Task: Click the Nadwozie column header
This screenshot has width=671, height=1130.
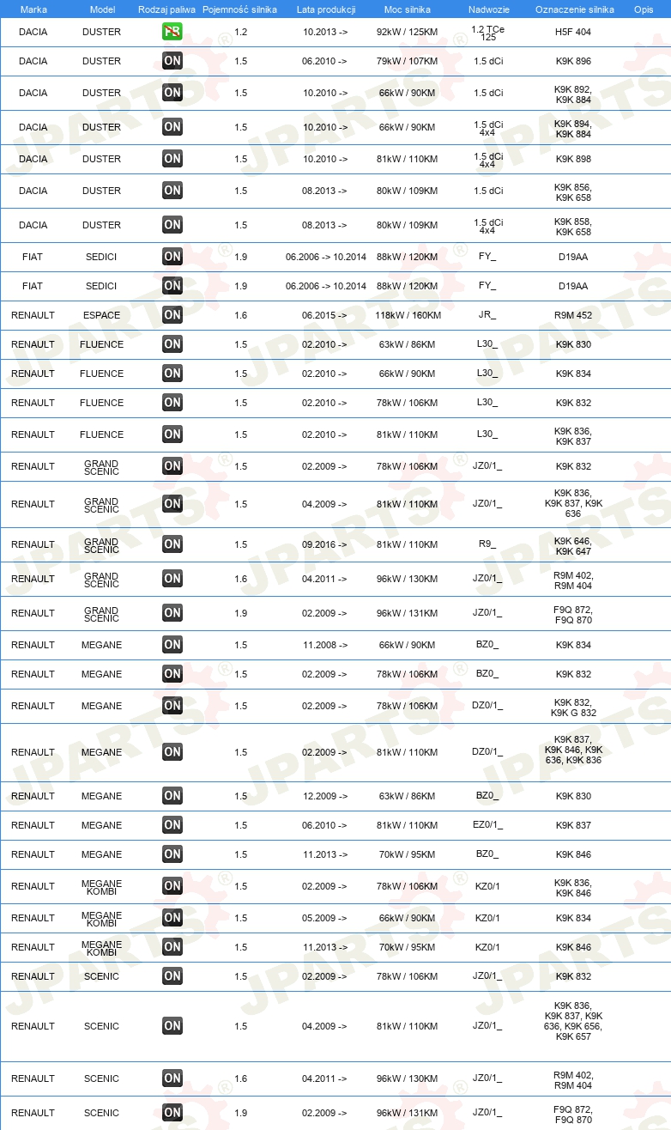Action: point(488,9)
